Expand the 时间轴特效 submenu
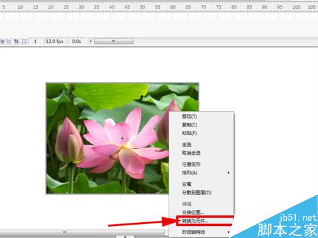This screenshot has width=318, height=238. pos(202,232)
